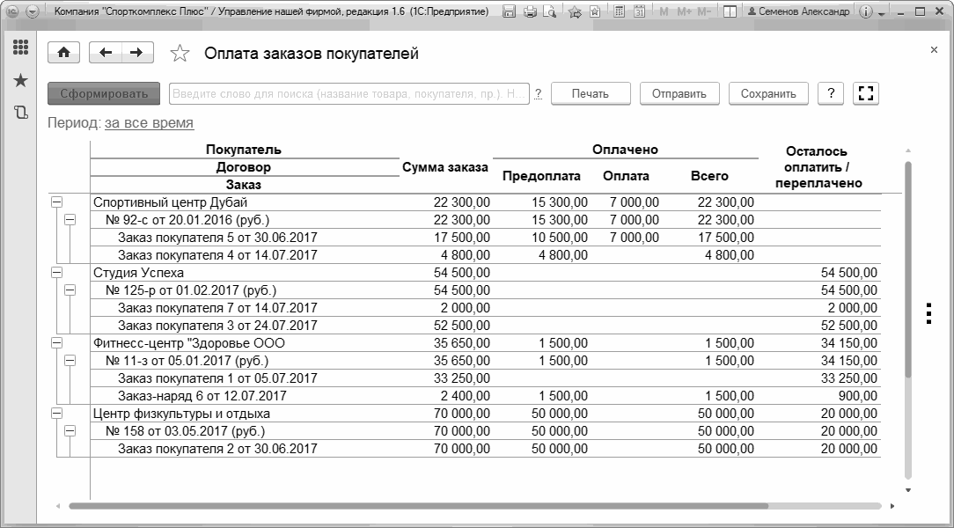
Task: Go to the home page
Action: pos(63,53)
